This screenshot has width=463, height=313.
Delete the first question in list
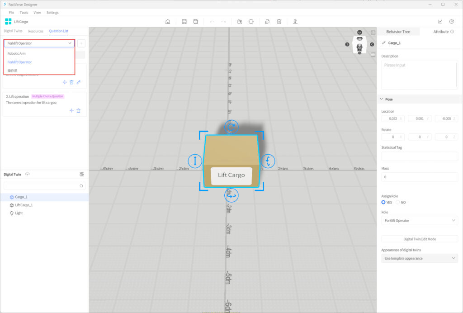[71, 82]
